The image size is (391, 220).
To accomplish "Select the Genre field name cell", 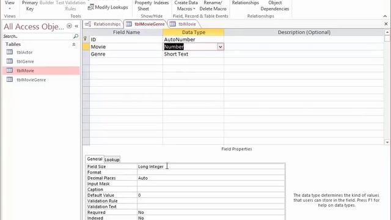I will click(x=126, y=54).
